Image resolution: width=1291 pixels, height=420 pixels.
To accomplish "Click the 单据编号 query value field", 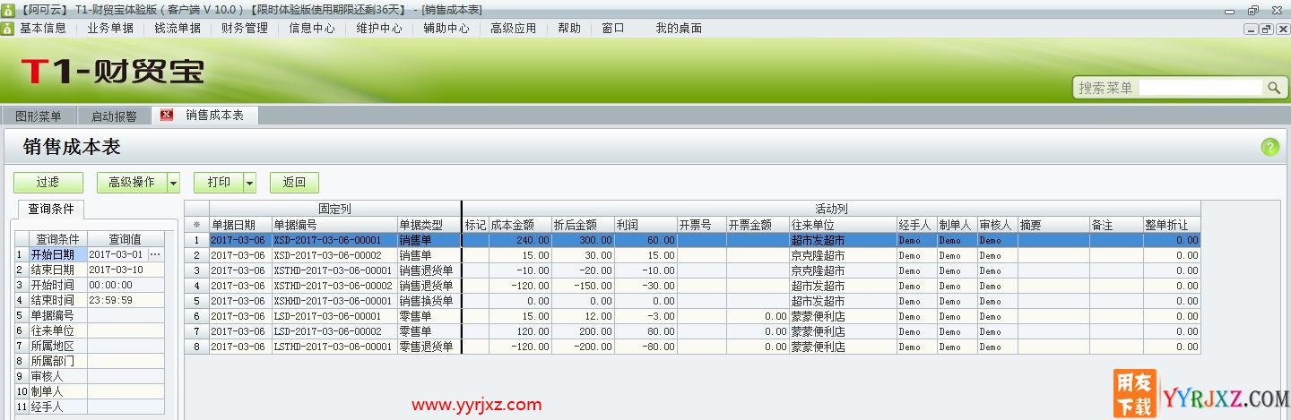I will (x=126, y=316).
